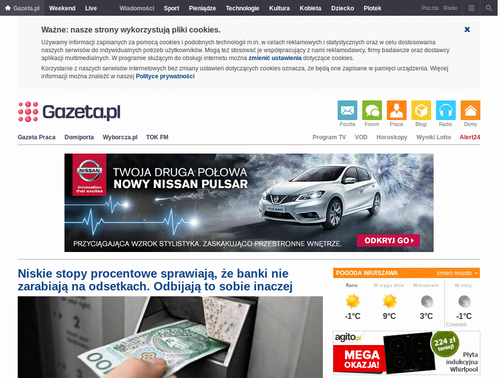Go to Sport section
The image size is (504, 378).
172,8
